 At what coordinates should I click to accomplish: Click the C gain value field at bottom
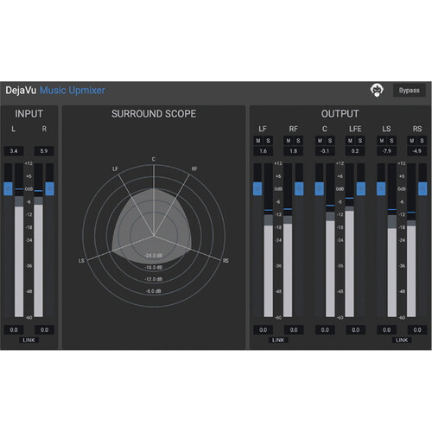click(x=325, y=330)
